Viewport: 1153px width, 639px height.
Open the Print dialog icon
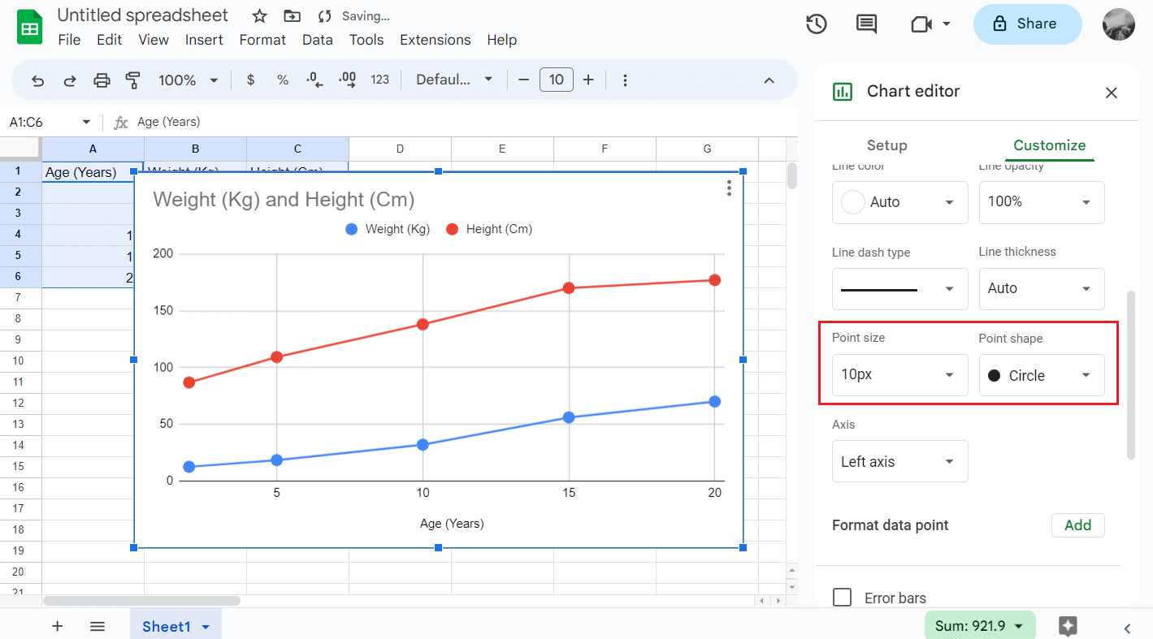(102, 79)
